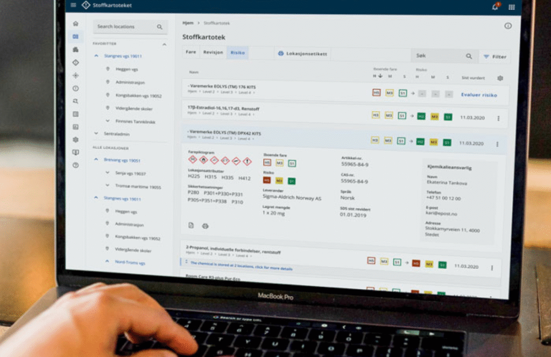
Task: Click in the Search locations field
Action: (x=130, y=27)
